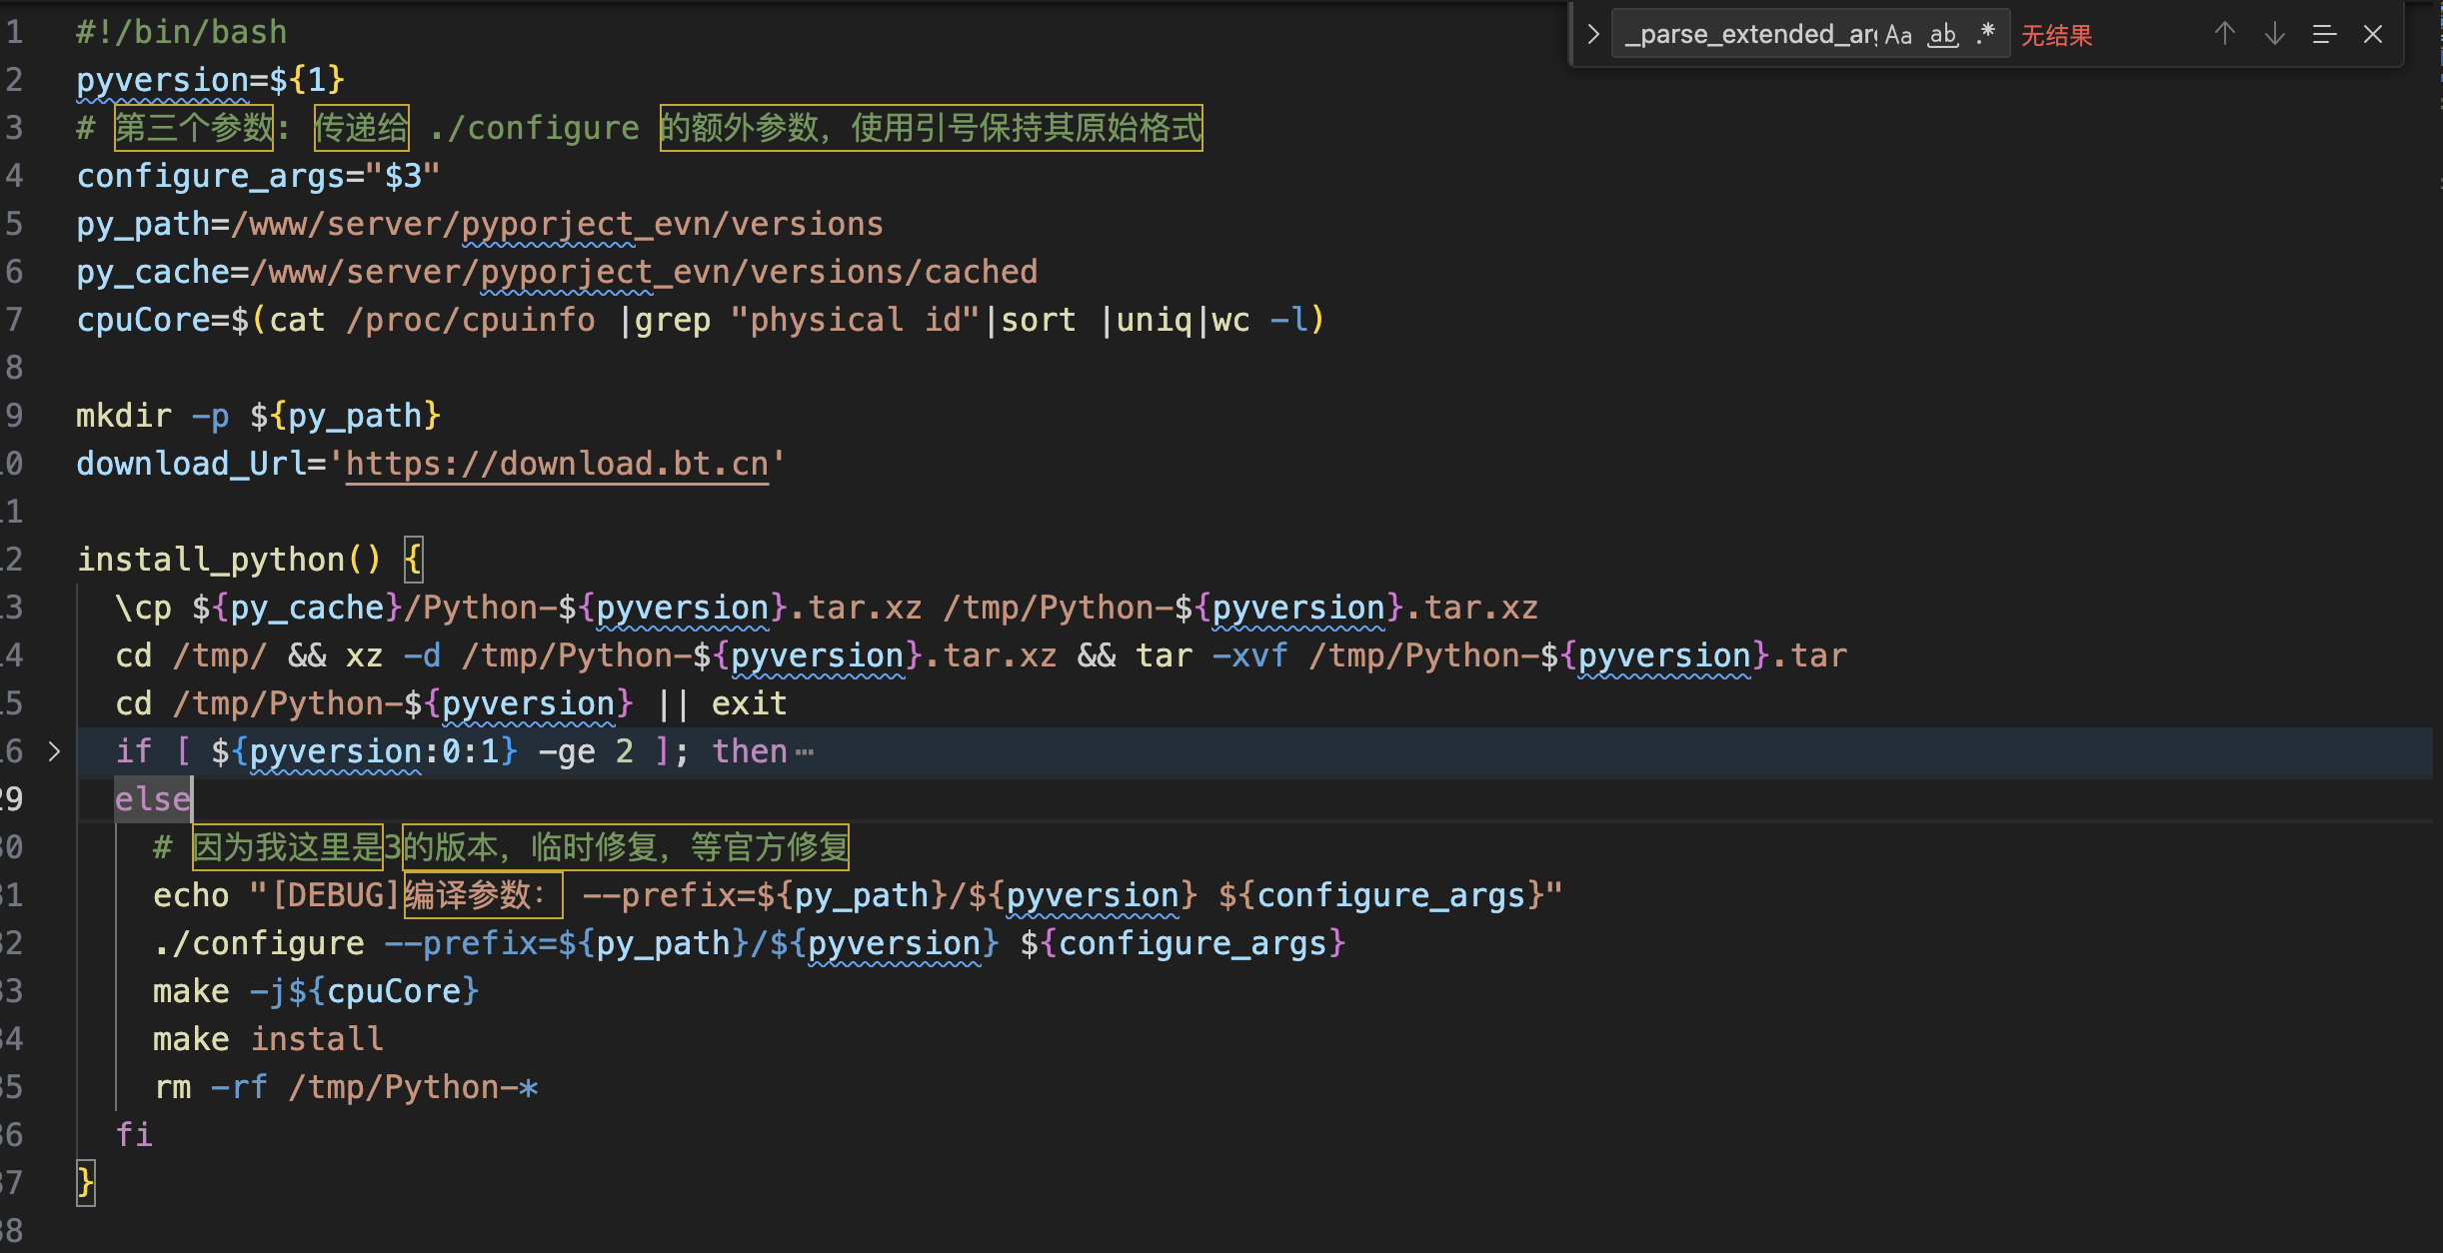Go to next match arrow
Screen dimensions: 2443x1253
pyautogui.click(x=2274, y=34)
